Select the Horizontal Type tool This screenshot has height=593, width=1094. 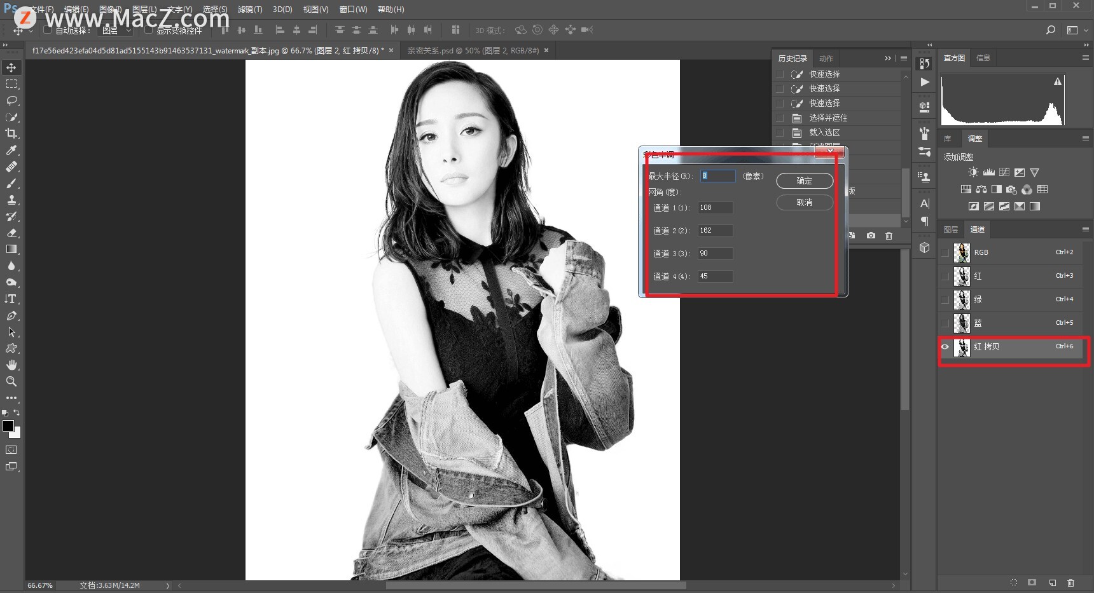pyautogui.click(x=11, y=299)
